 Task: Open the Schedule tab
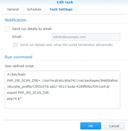pyautogui.click(x=34, y=9)
